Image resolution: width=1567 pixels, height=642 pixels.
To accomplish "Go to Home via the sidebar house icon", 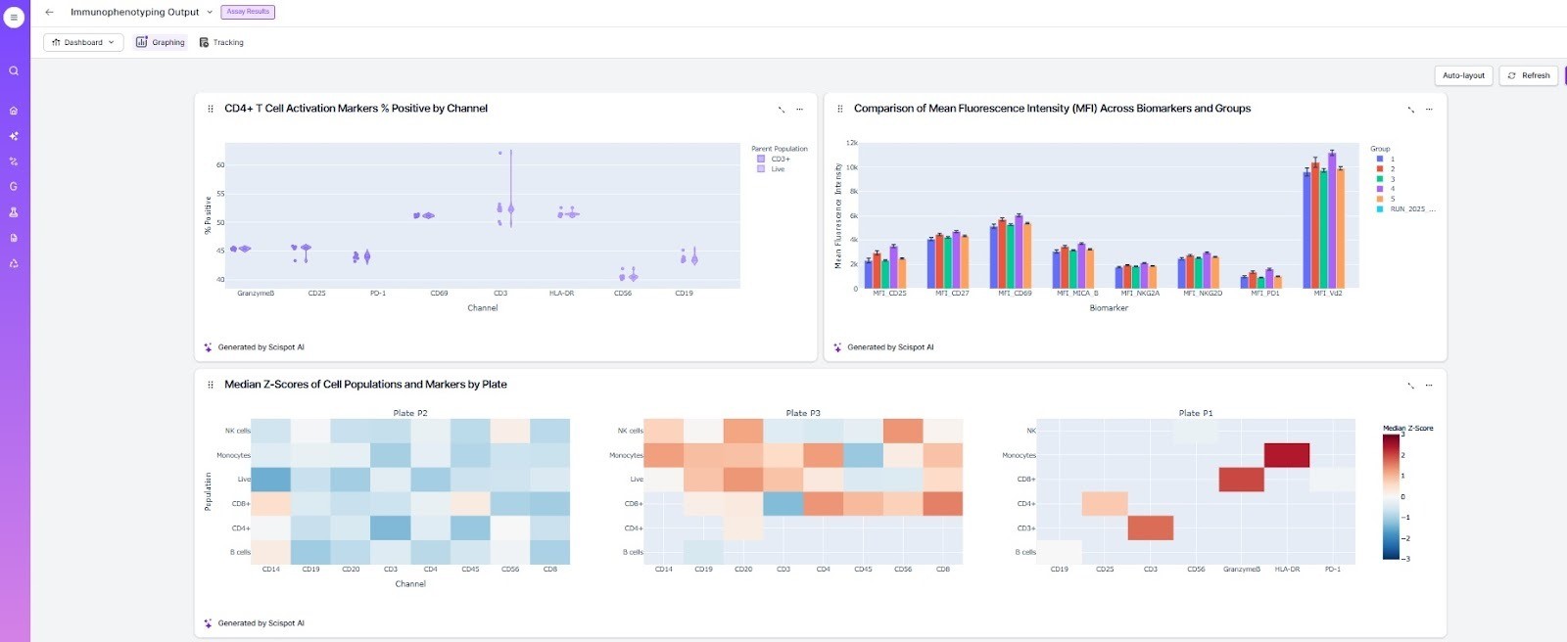I will point(14,111).
